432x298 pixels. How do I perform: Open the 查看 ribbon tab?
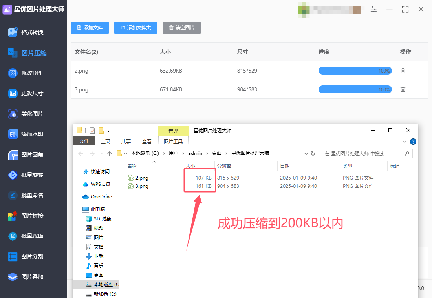(x=147, y=141)
